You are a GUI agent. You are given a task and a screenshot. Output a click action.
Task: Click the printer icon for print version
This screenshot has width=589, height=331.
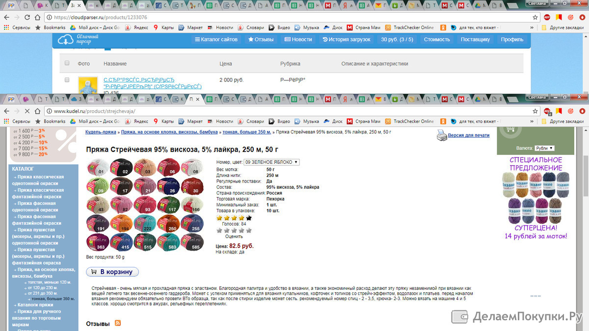[x=441, y=135]
